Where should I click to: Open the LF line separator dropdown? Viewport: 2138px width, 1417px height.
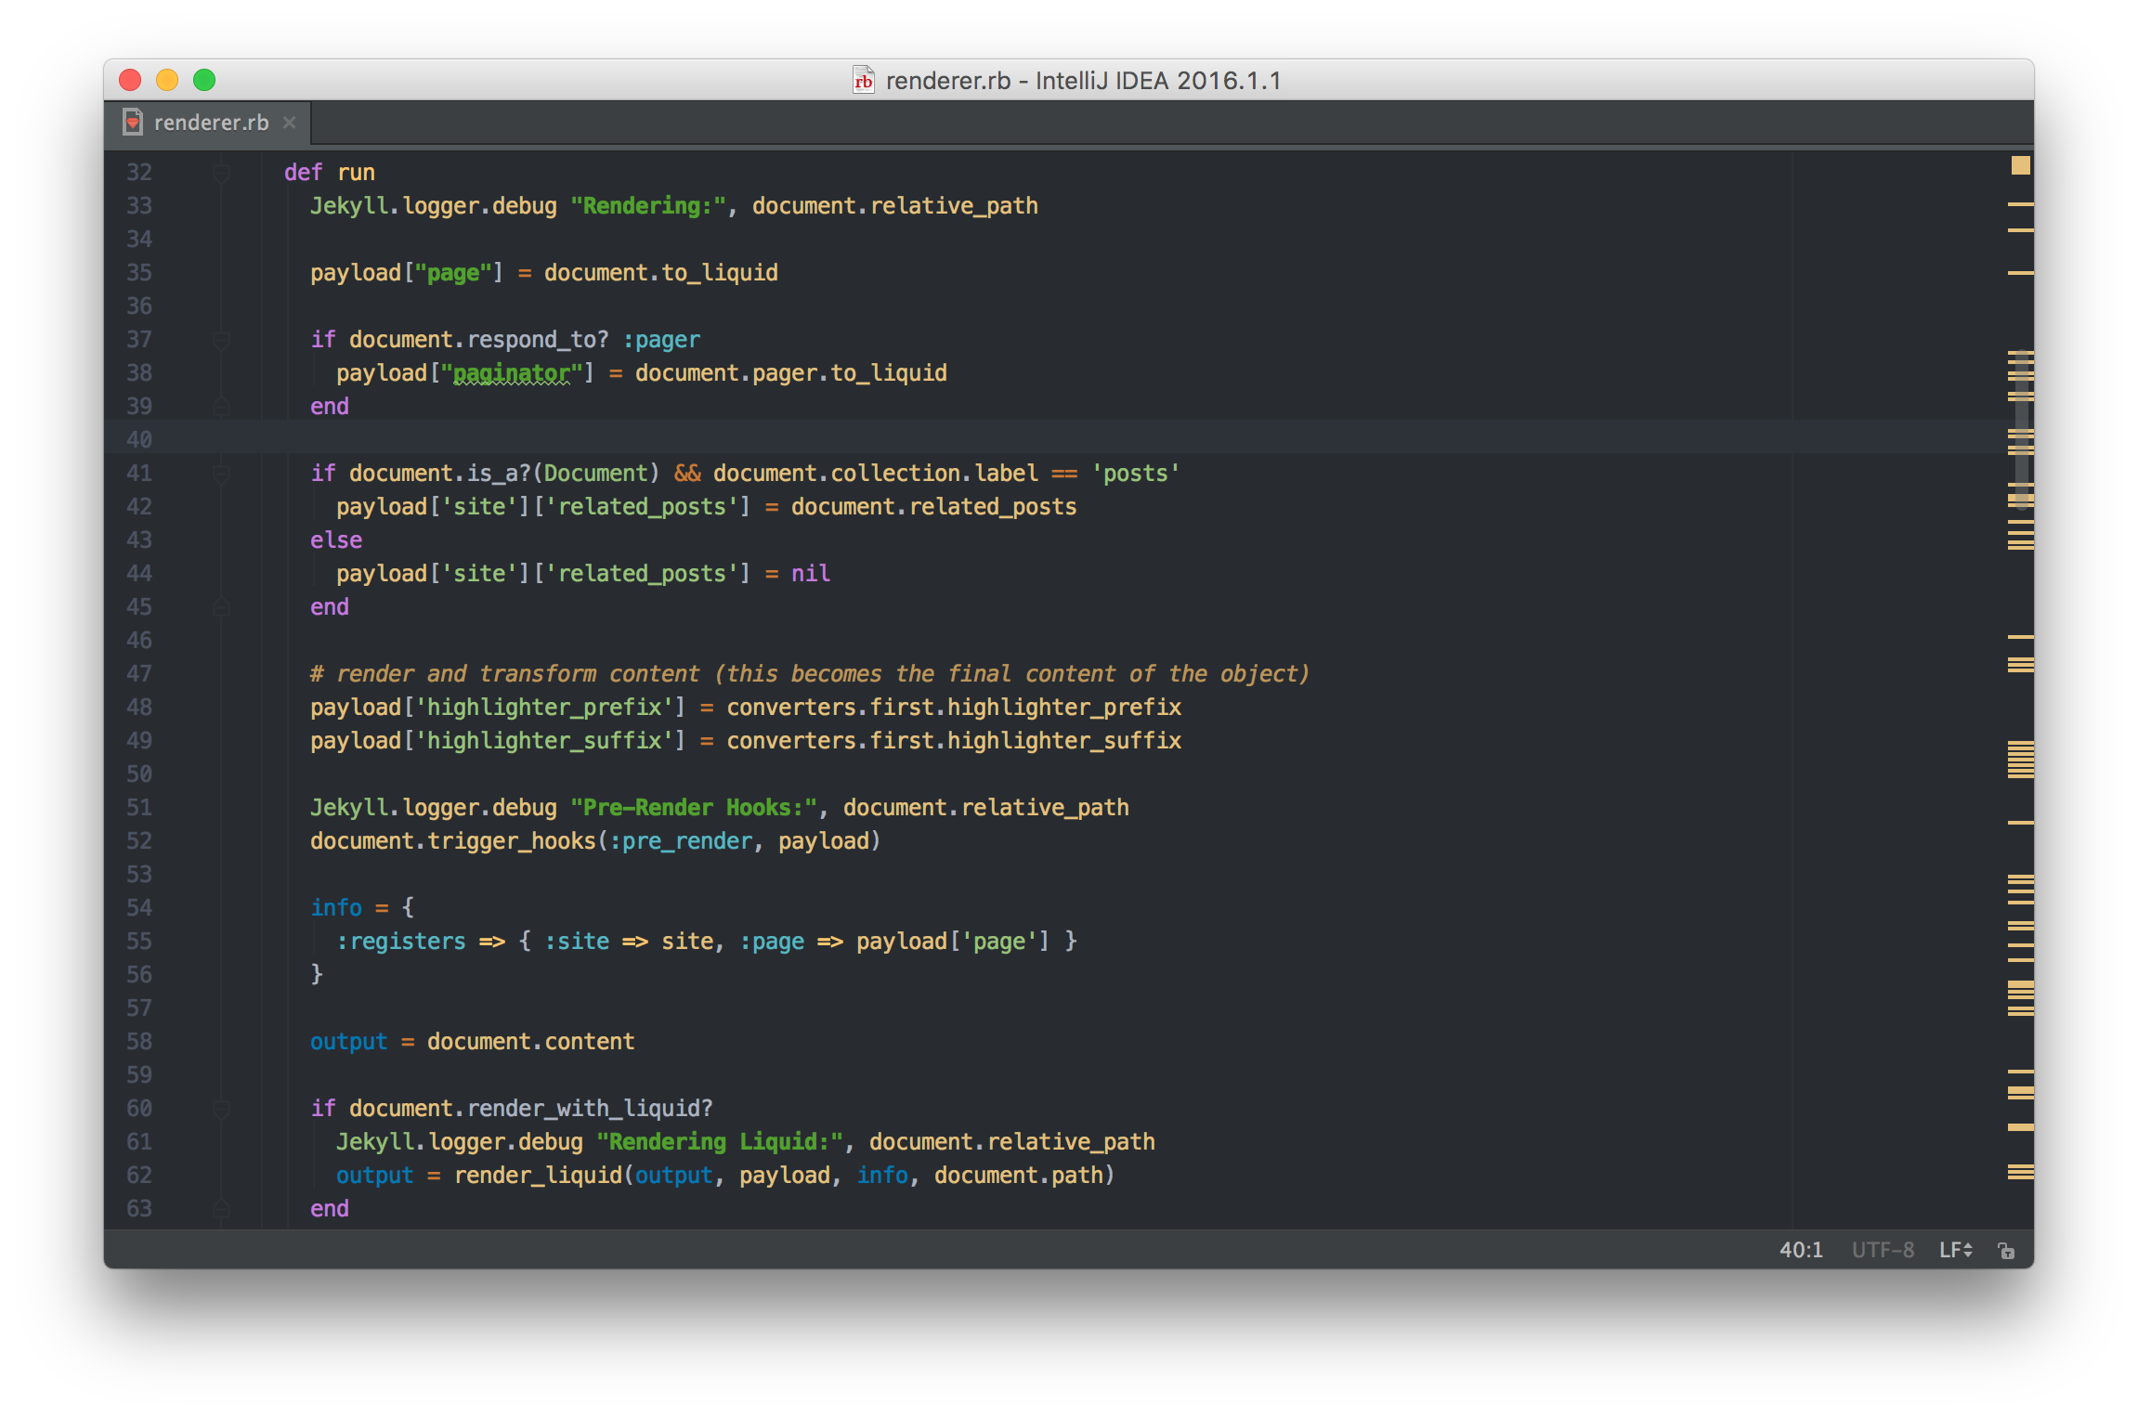pos(1955,1250)
